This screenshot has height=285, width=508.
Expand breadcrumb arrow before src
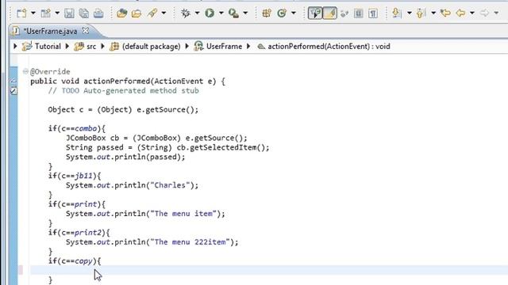tap(67, 46)
